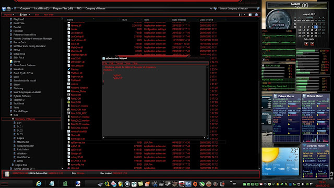Click the Explorer help question mark icon
334x188 pixels.
pyautogui.click(x=256, y=15)
